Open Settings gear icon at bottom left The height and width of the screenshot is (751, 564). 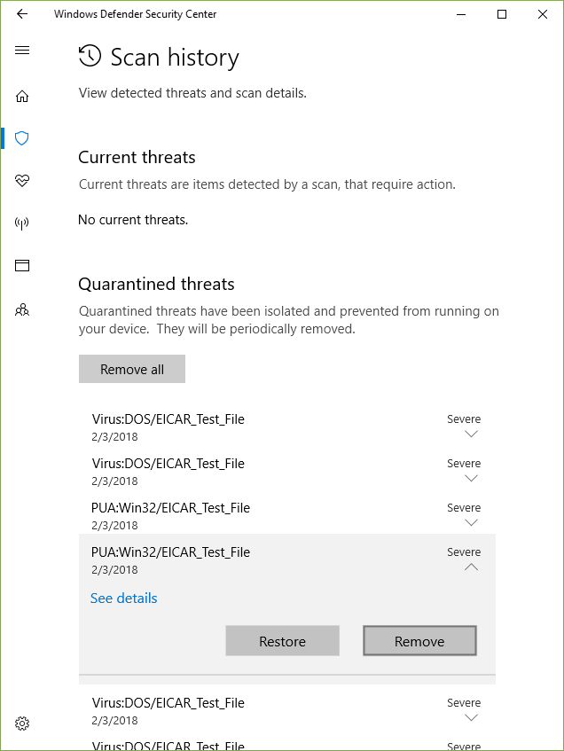[x=22, y=724]
